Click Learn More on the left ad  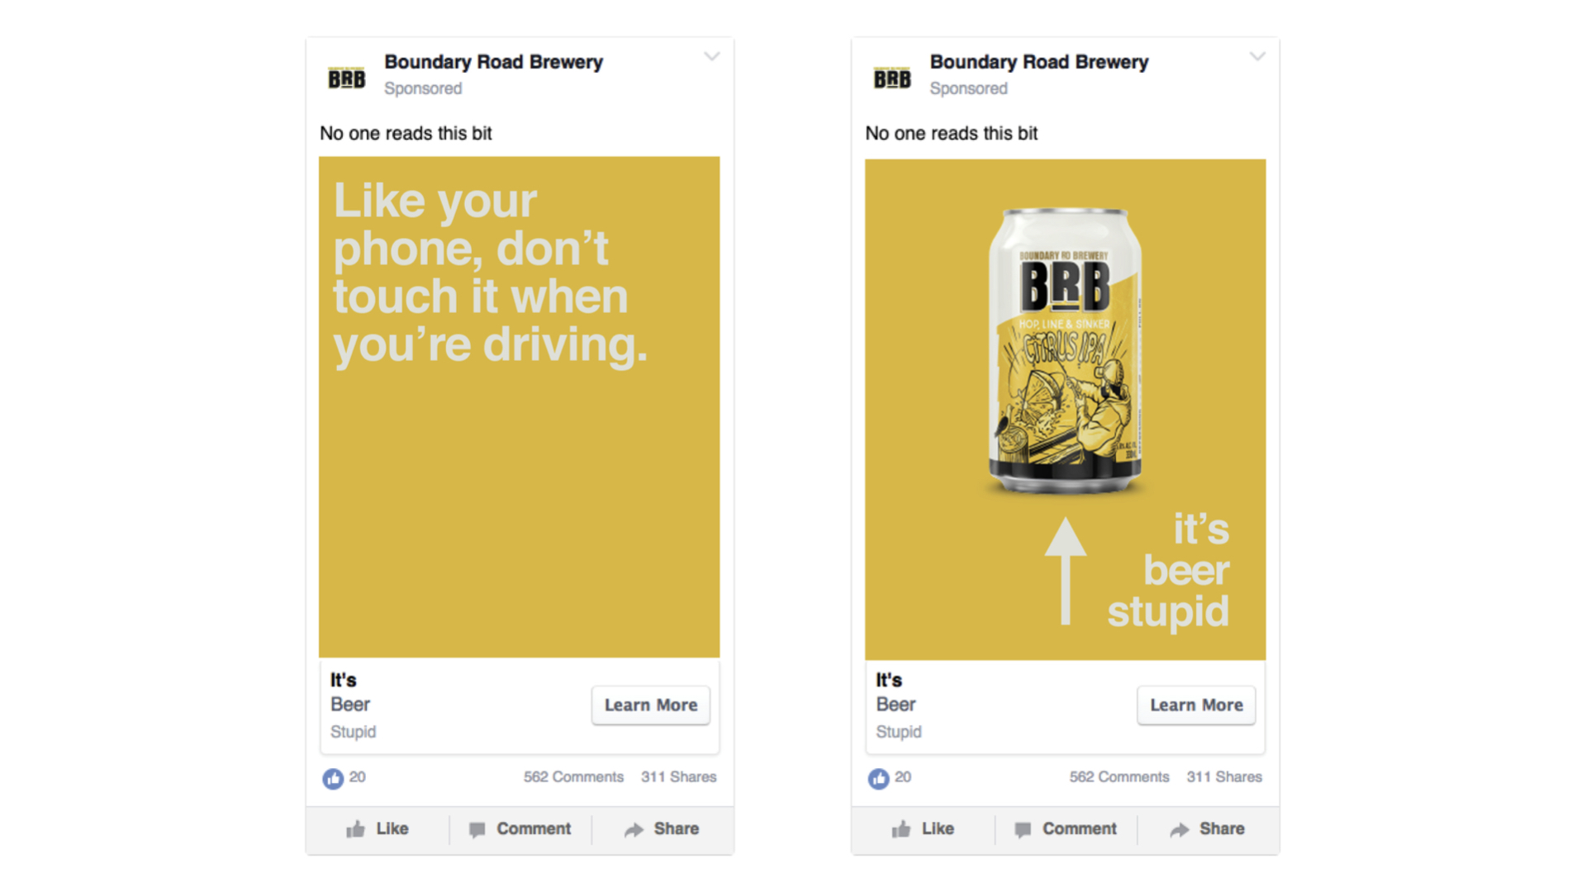tap(650, 705)
